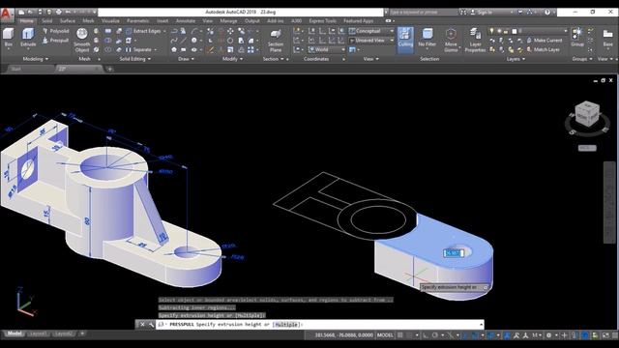The image size is (619, 348).
Task: Toggle layer on/off lightbulb icon
Action: click(491, 31)
